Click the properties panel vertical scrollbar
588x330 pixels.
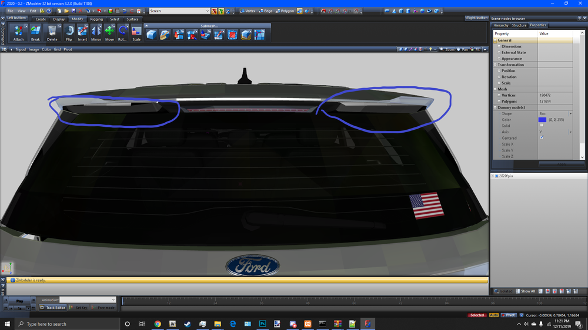(582, 95)
